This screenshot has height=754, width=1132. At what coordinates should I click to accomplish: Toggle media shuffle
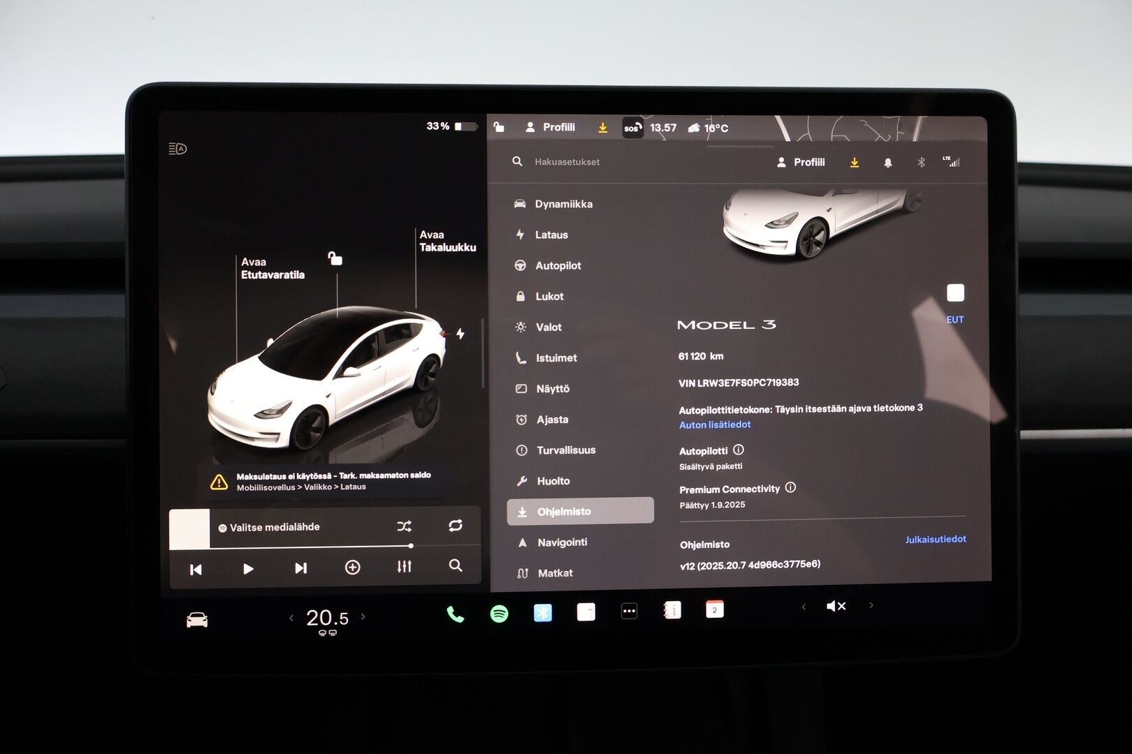click(x=404, y=526)
